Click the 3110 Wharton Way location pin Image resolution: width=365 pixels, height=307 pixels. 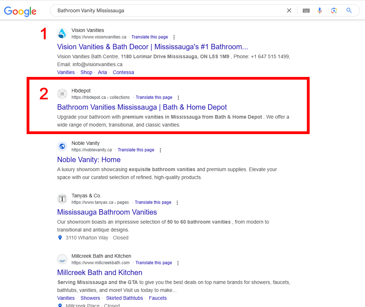[x=60, y=238]
